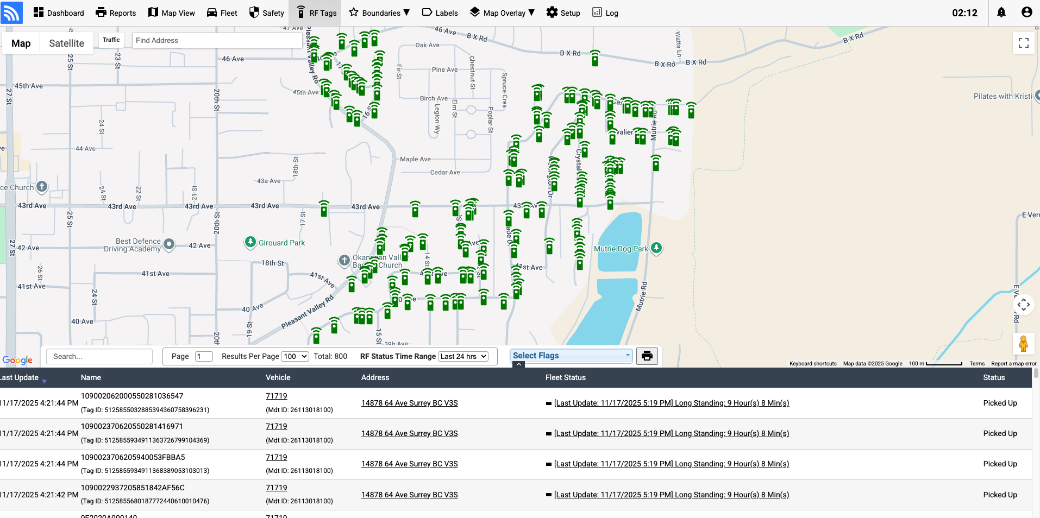This screenshot has width=1040, height=518.
Task: Open the Log page
Action: (x=605, y=12)
